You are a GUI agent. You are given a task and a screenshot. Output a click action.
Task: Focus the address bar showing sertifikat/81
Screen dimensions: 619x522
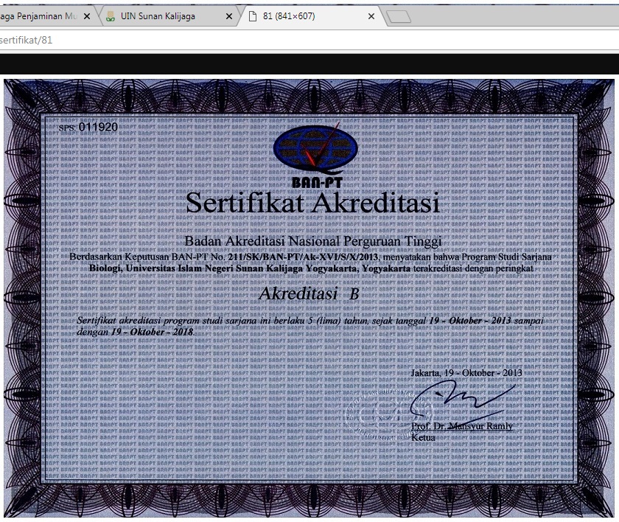(x=309, y=40)
